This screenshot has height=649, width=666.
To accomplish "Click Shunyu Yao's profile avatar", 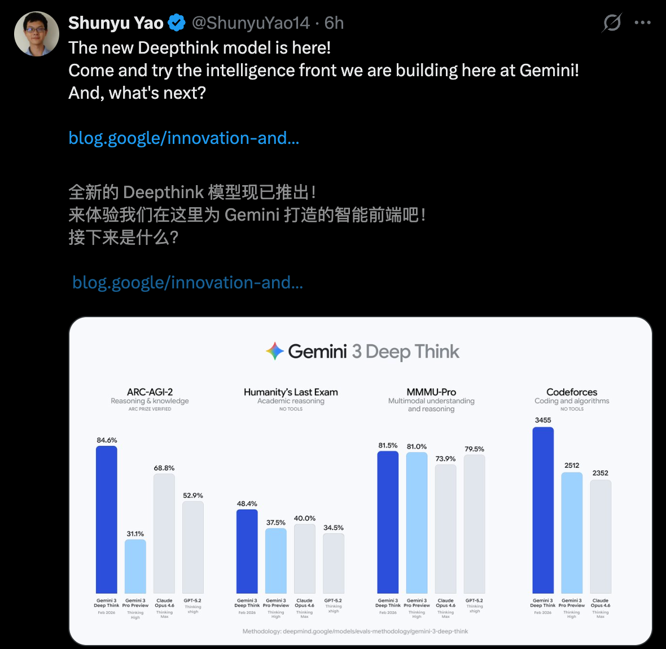I will click(x=36, y=33).
